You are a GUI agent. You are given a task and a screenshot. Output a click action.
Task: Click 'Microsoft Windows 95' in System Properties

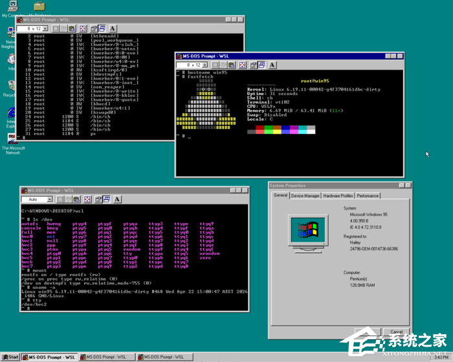click(368, 215)
